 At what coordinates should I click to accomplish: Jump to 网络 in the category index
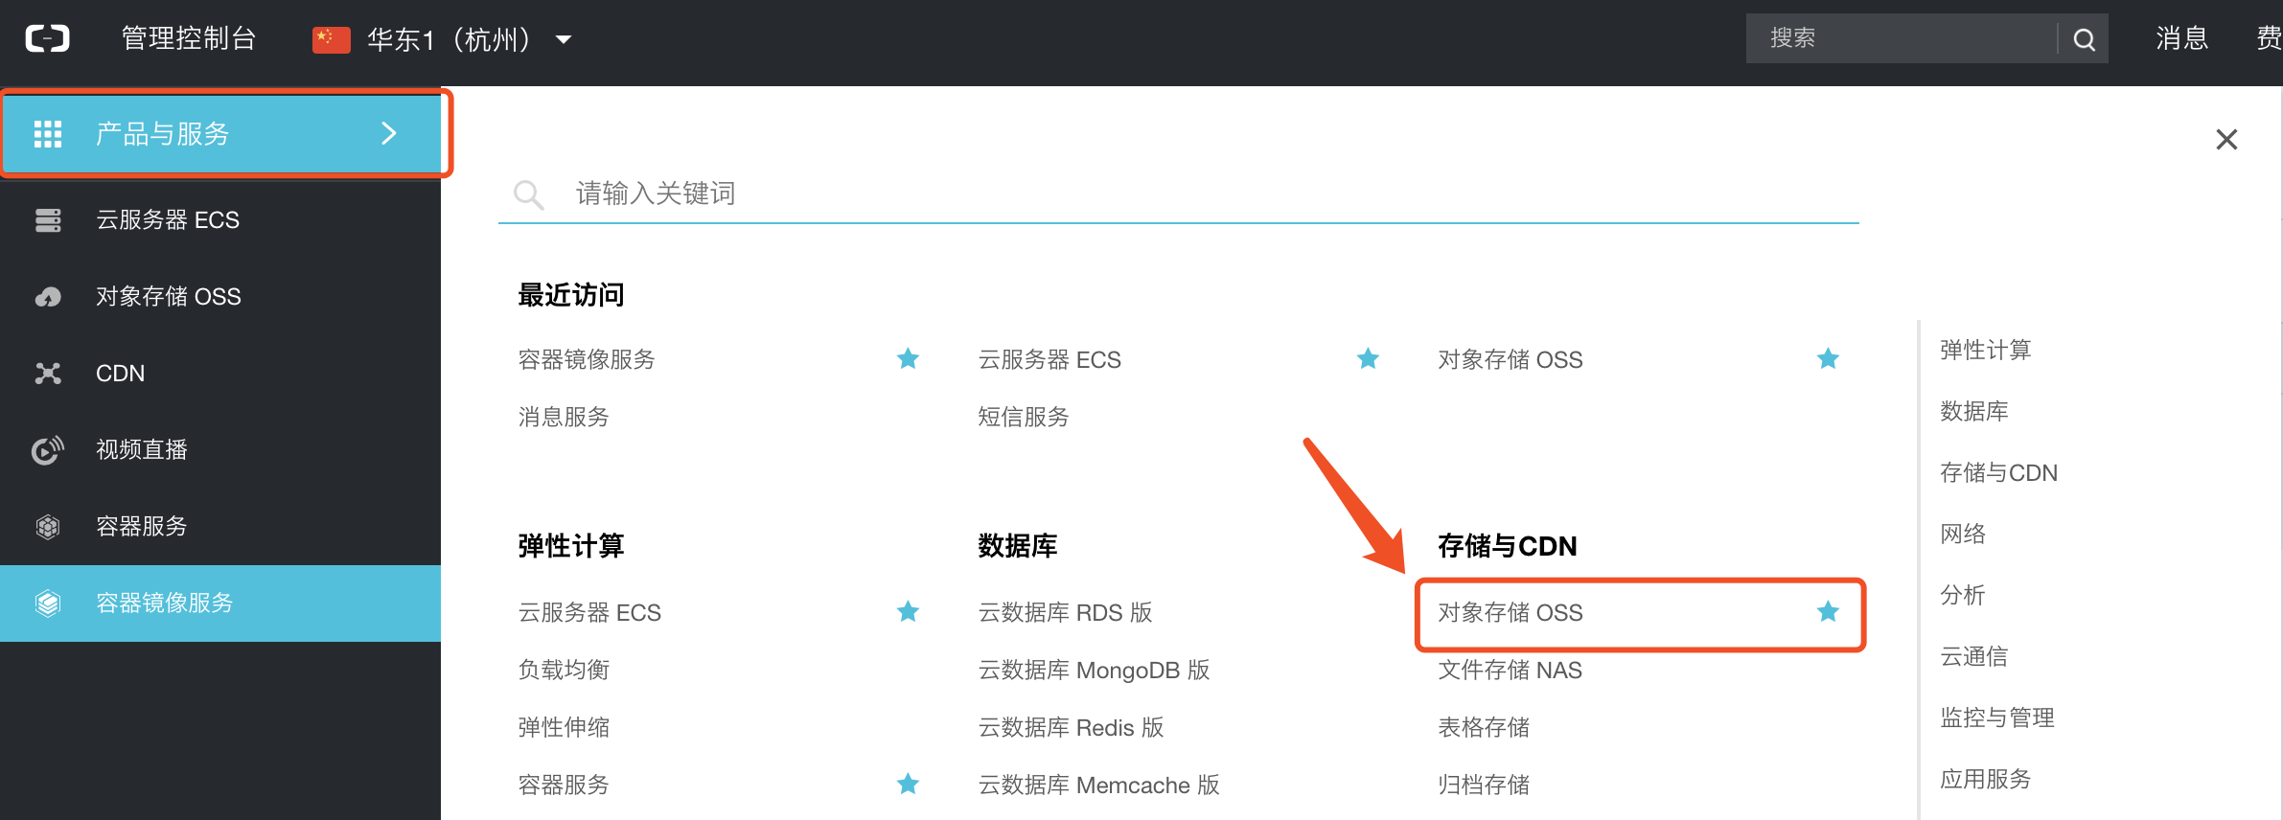[1963, 534]
